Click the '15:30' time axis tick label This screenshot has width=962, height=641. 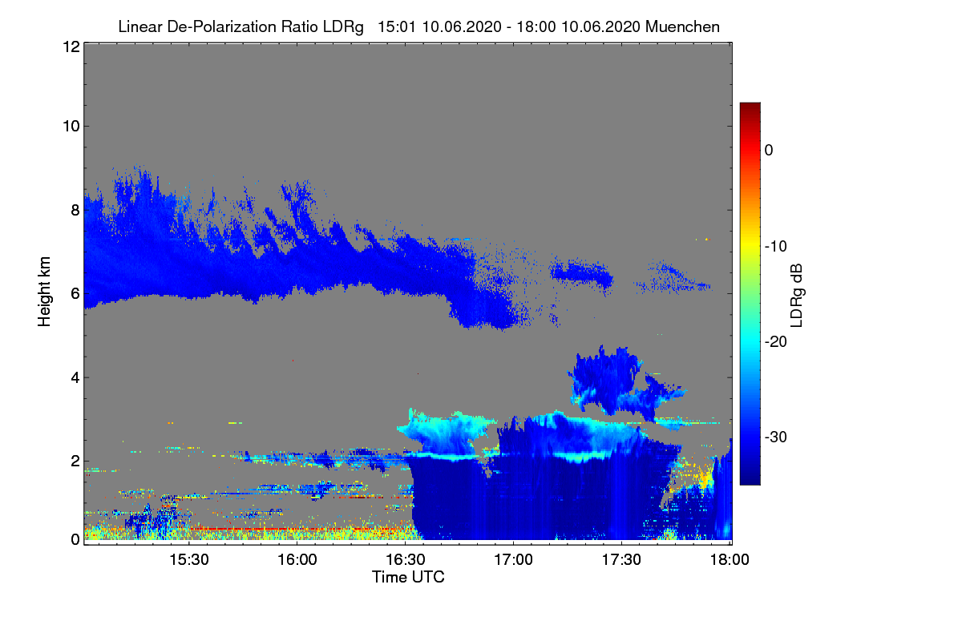coord(188,560)
